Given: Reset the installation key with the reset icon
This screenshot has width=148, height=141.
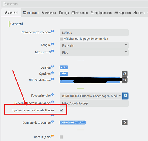Looking at the screenshot, I should pyautogui.click(x=125, y=80).
